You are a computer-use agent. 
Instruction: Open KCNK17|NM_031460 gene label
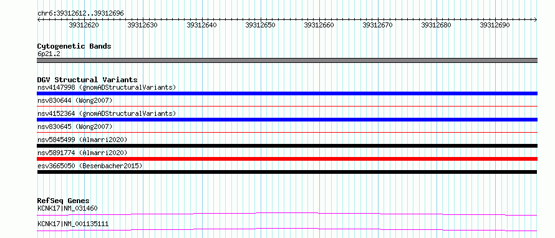tap(67, 208)
